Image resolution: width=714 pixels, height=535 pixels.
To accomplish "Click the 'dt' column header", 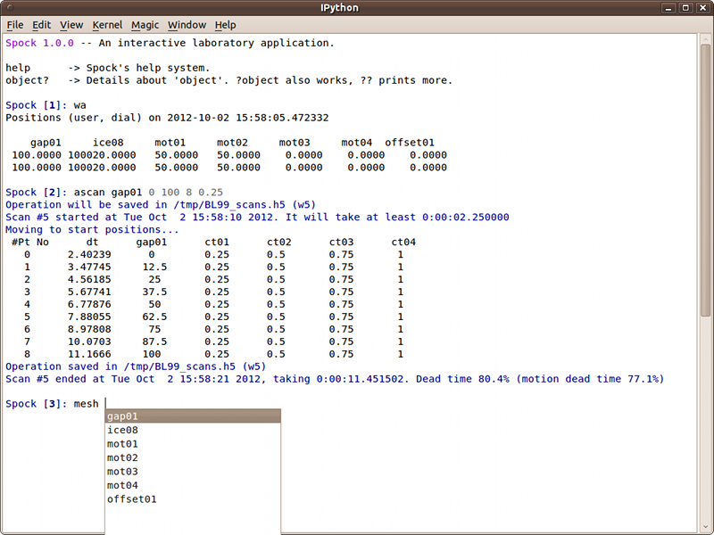I will [93, 242].
